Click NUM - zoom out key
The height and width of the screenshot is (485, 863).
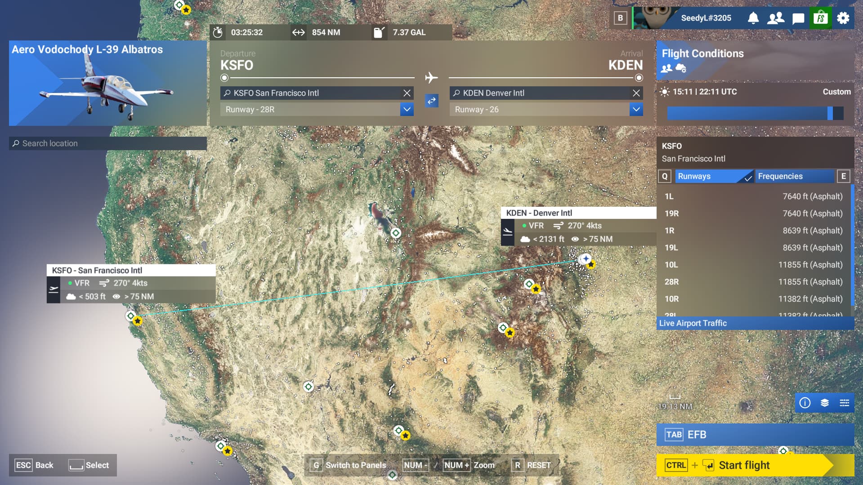[x=416, y=465]
